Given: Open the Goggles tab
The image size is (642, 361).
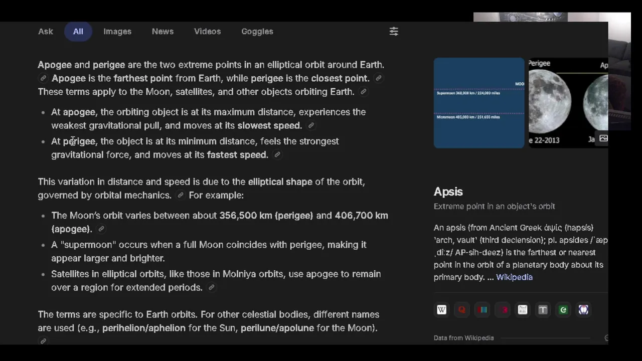Looking at the screenshot, I should 257,31.
